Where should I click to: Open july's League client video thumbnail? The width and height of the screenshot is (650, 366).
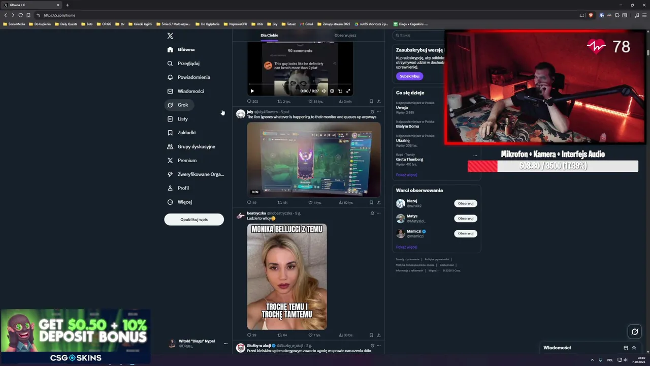click(x=314, y=159)
